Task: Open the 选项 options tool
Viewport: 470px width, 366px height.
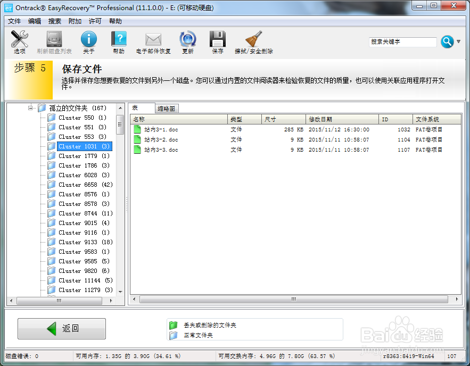Action: (20, 42)
